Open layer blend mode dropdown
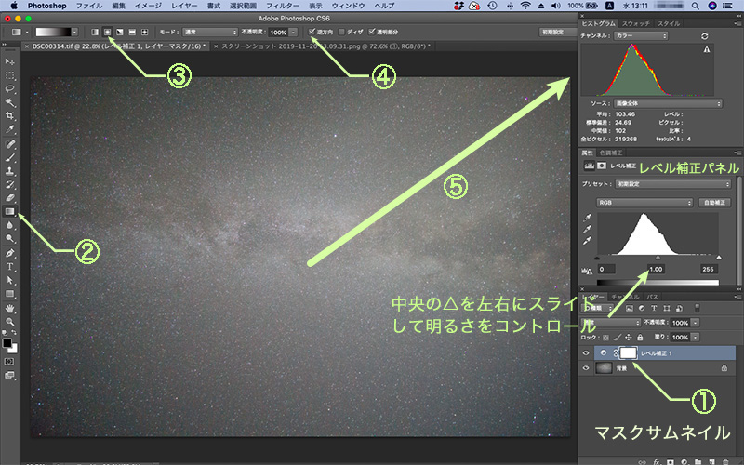Image resolution: width=744 pixels, height=465 pixels. pos(611,323)
